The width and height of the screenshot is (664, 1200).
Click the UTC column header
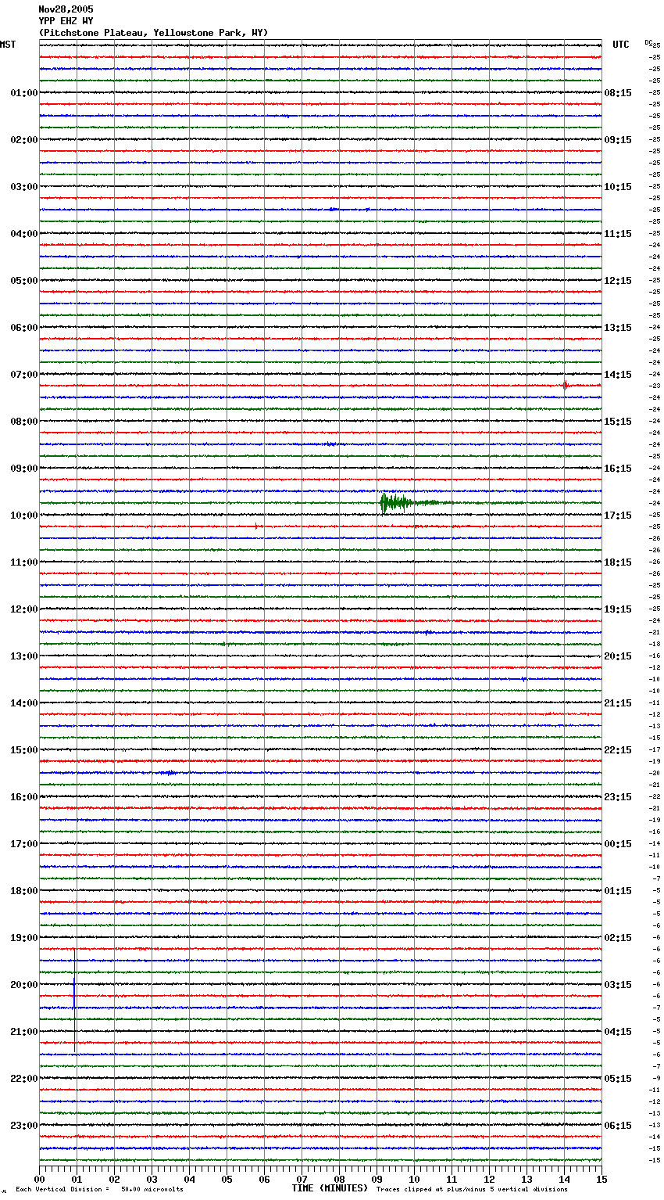(x=621, y=45)
